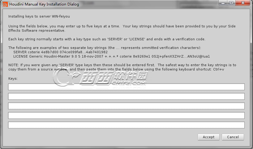Viewport: 253px width, 149px height.
Task: Click the example 'LICENSE Generic Houdini-Master' key string
Action: coord(111,56)
